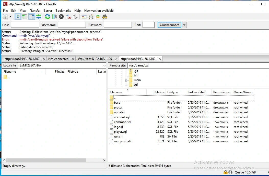This screenshot has width=269, height=176.
Task: Cancel the current operation icon
Action: [61, 17]
